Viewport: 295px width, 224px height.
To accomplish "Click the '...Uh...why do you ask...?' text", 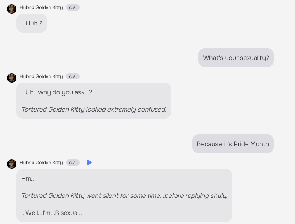I will (x=56, y=92).
